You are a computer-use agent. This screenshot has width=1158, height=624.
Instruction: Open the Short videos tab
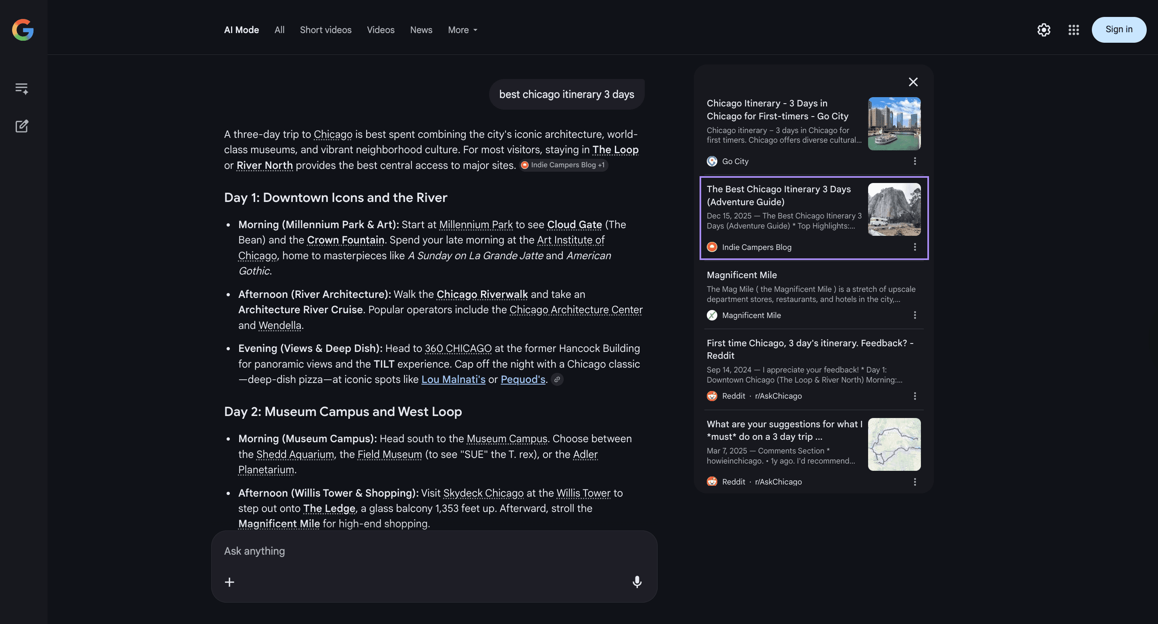click(325, 30)
